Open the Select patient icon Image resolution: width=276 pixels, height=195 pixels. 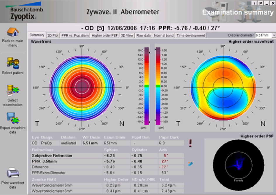click(13, 63)
